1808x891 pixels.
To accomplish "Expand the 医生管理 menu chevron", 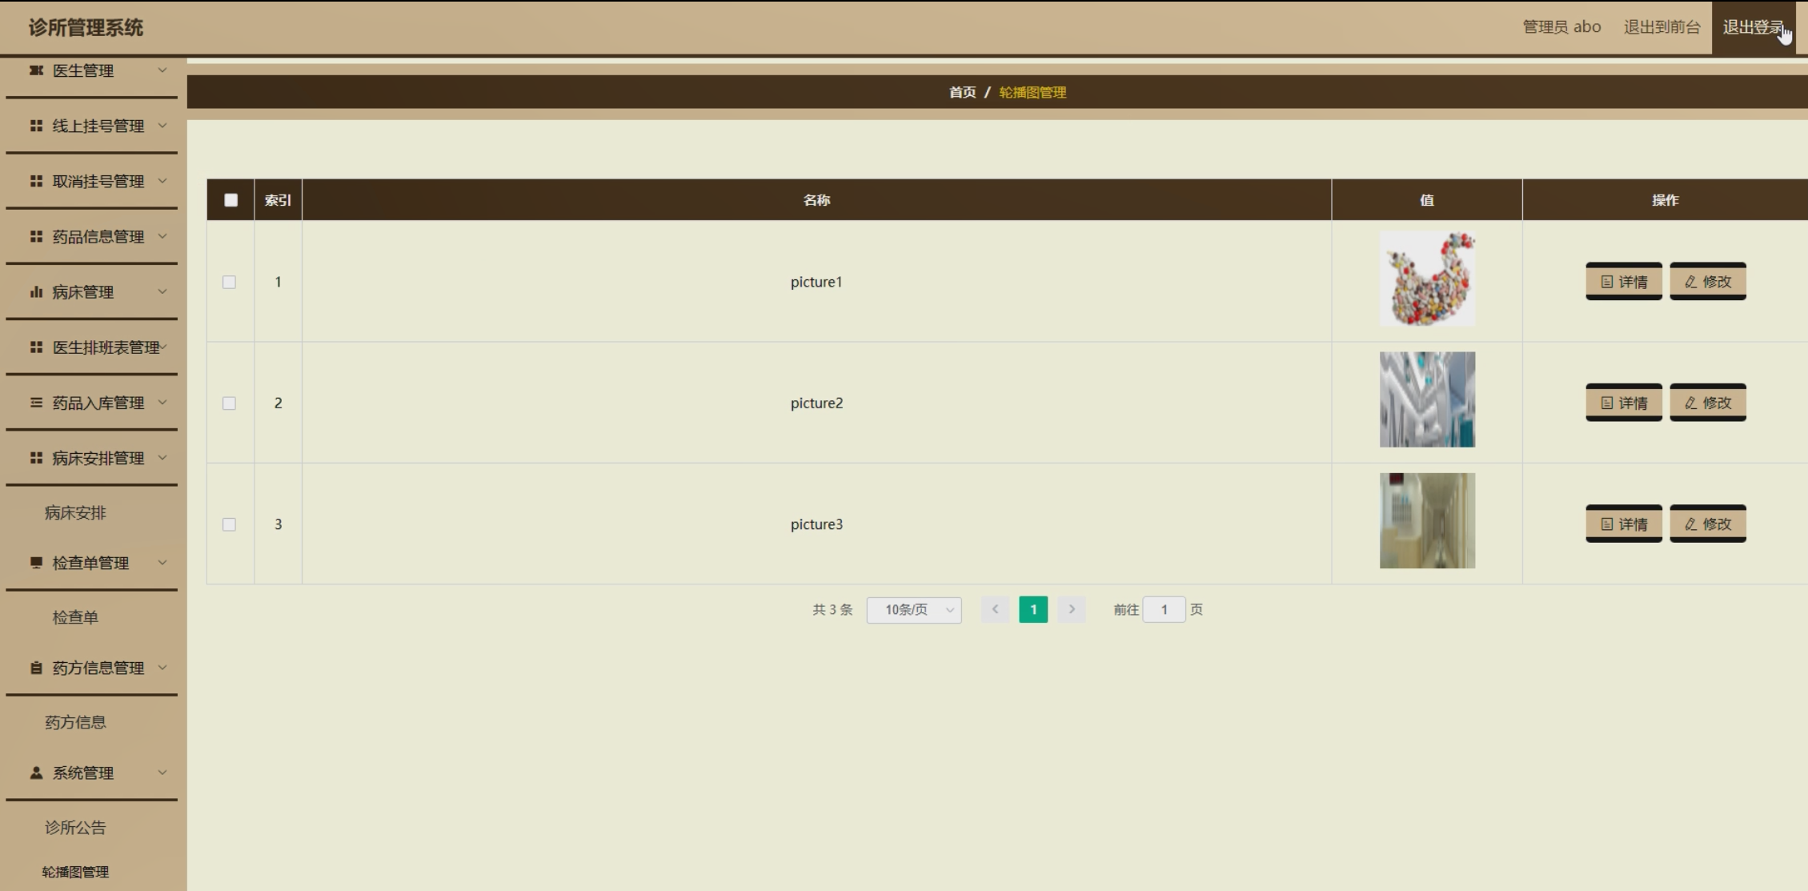I will tap(162, 70).
